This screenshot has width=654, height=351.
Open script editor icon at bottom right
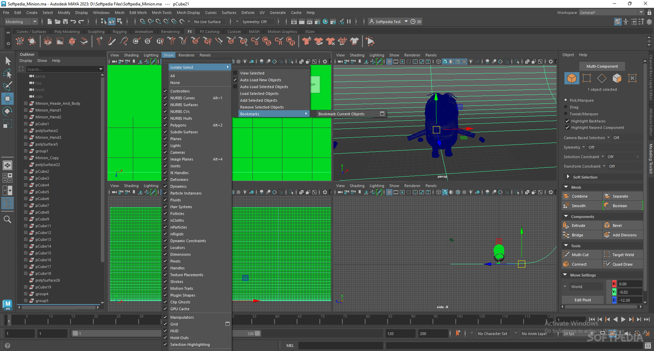[x=648, y=346]
